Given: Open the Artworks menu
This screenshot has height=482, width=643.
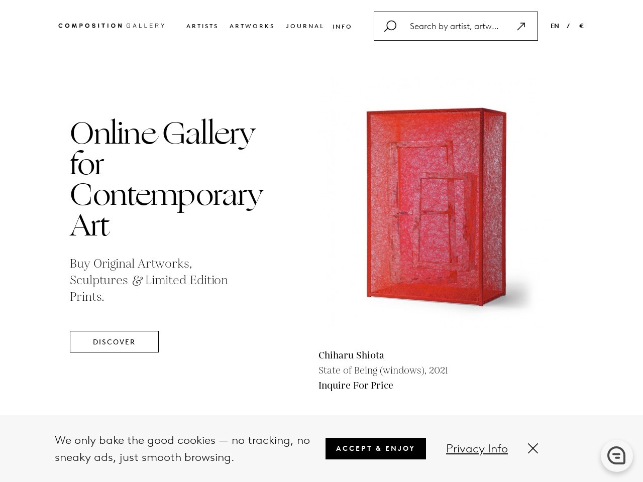Looking at the screenshot, I should 252,26.
